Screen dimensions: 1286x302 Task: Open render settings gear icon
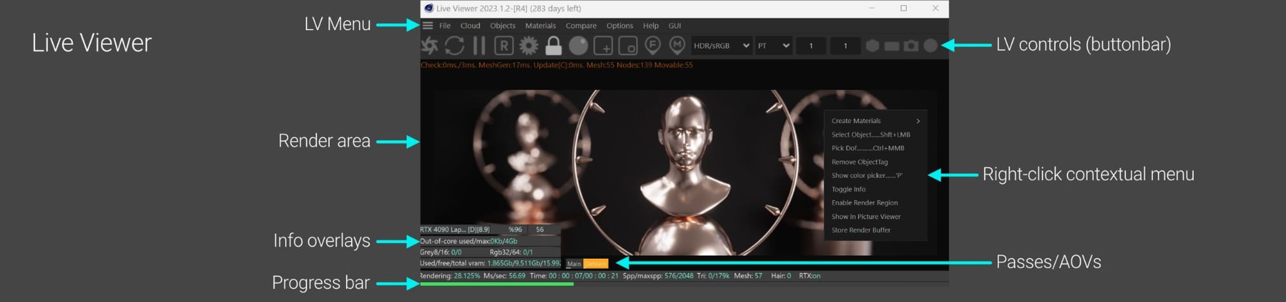click(529, 46)
